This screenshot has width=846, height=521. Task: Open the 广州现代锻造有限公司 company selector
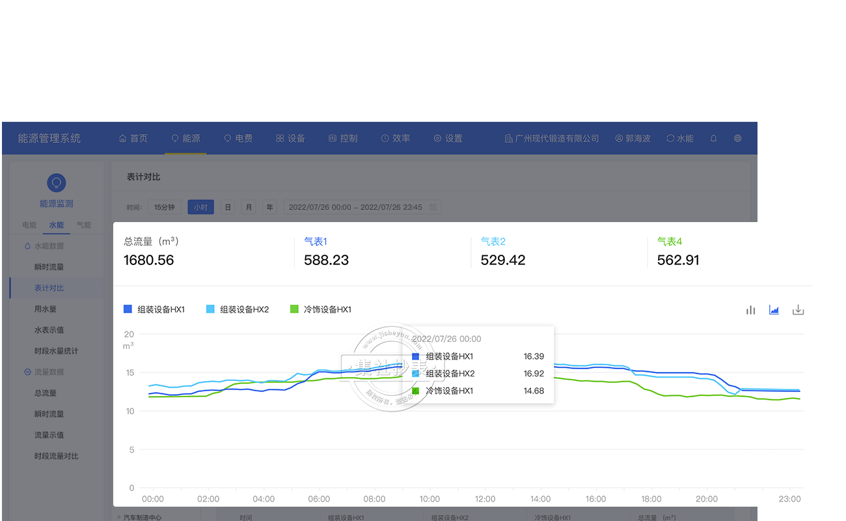point(551,139)
